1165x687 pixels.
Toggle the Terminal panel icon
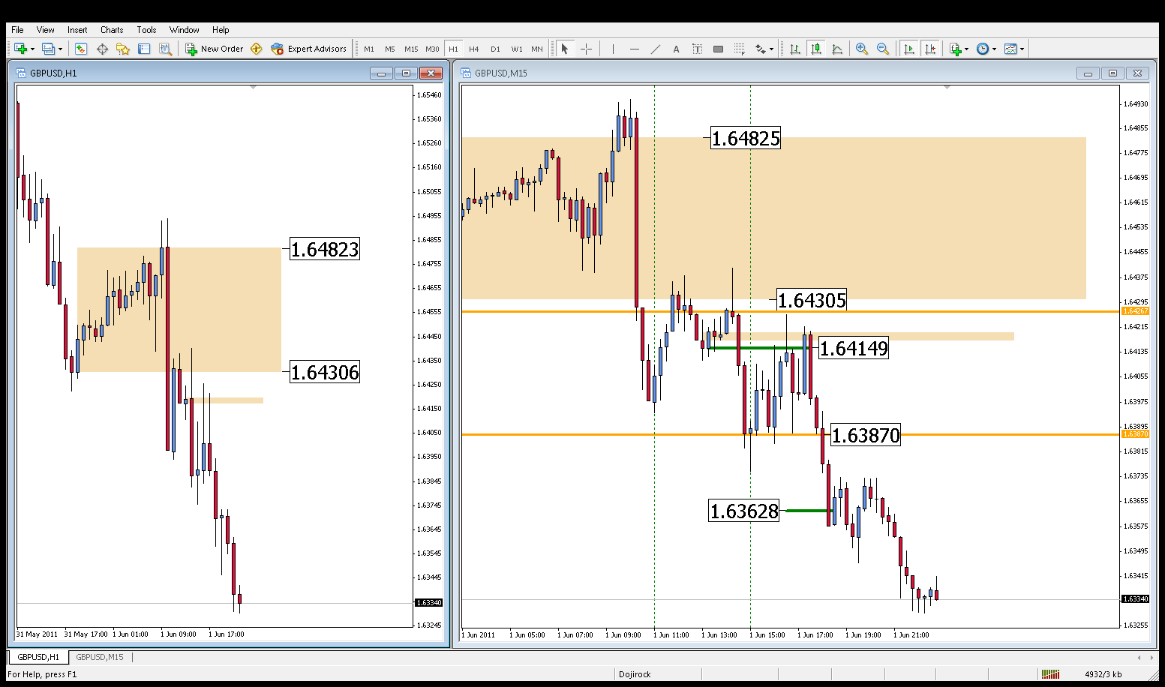(x=144, y=49)
